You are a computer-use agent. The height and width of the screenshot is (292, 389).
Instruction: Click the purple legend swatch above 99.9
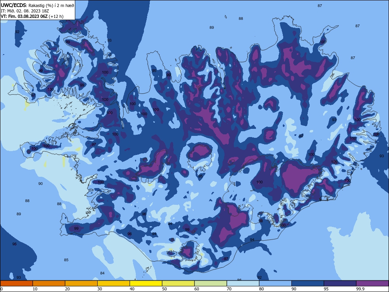(x=372, y=283)
